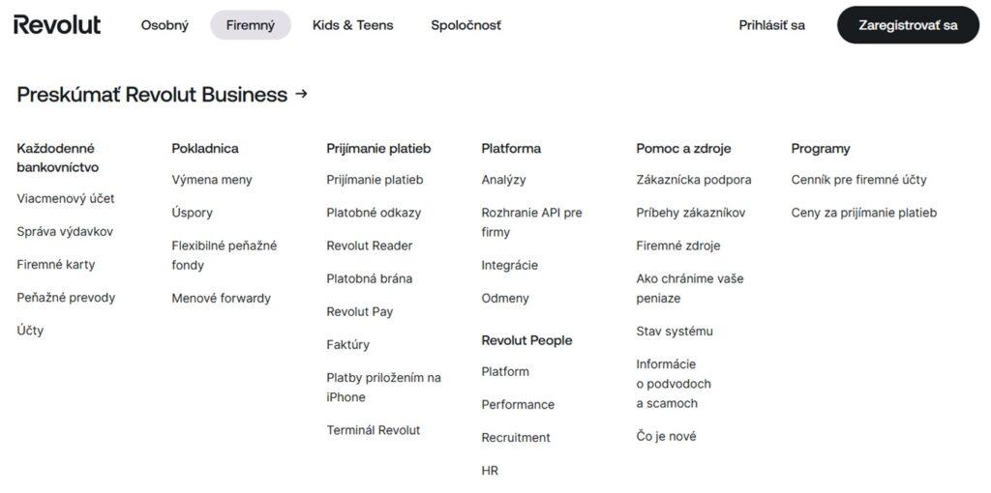Open Zákaznícka podpora link
The height and width of the screenshot is (493, 991).
click(x=693, y=179)
